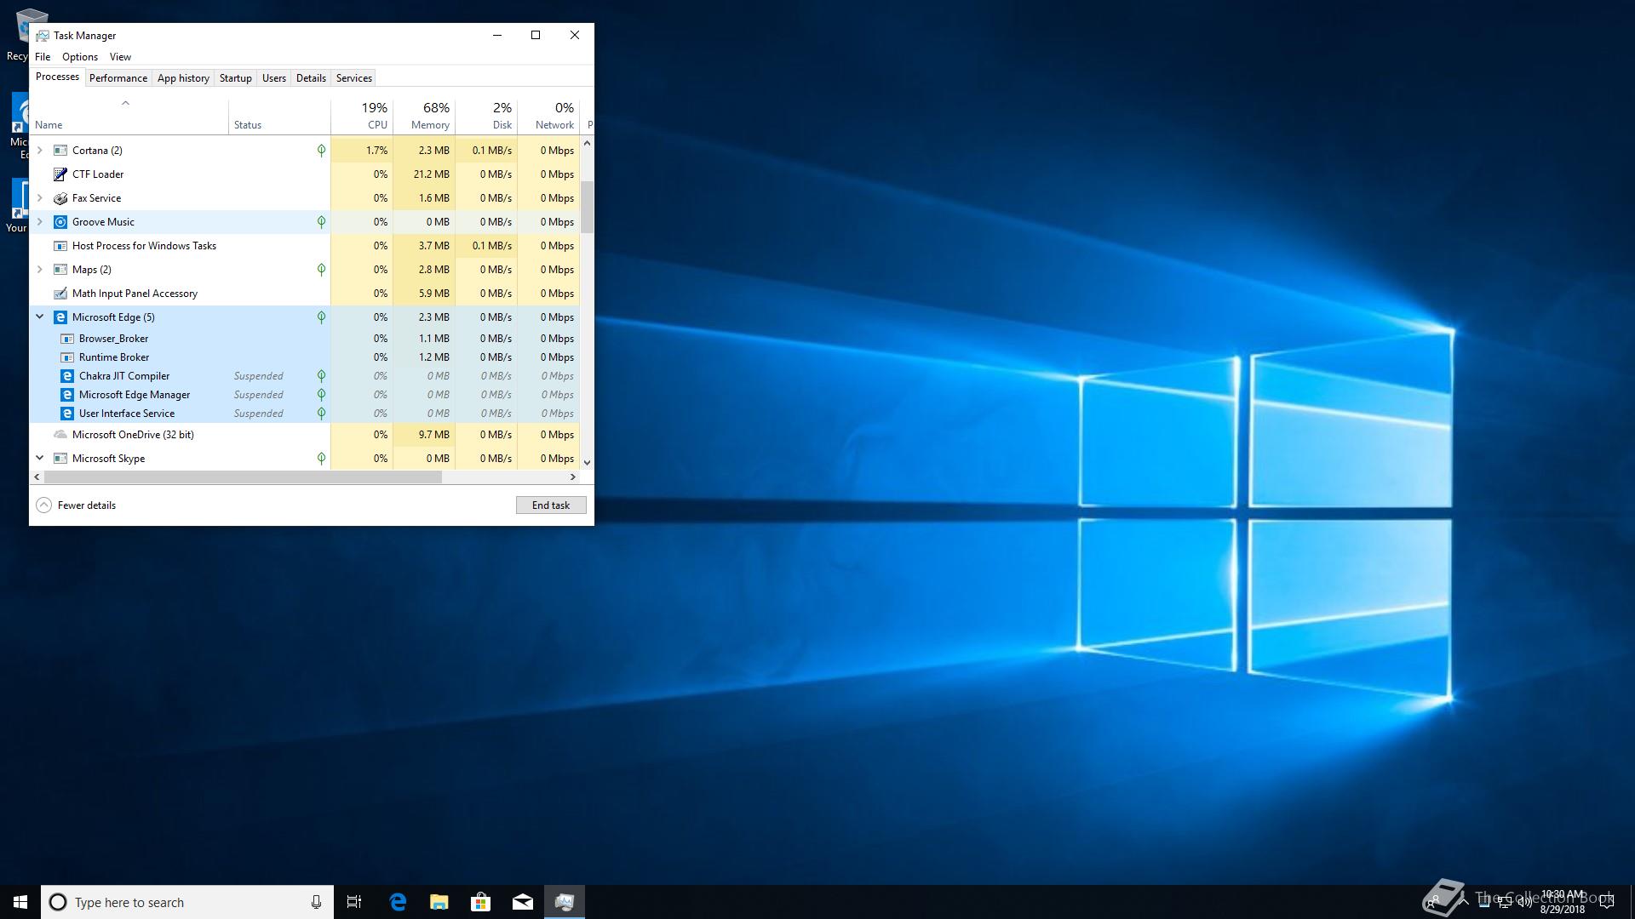The width and height of the screenshot is (1635, 919).
Task: Open File Explorer from the taskbar
Action: (439, 902)
